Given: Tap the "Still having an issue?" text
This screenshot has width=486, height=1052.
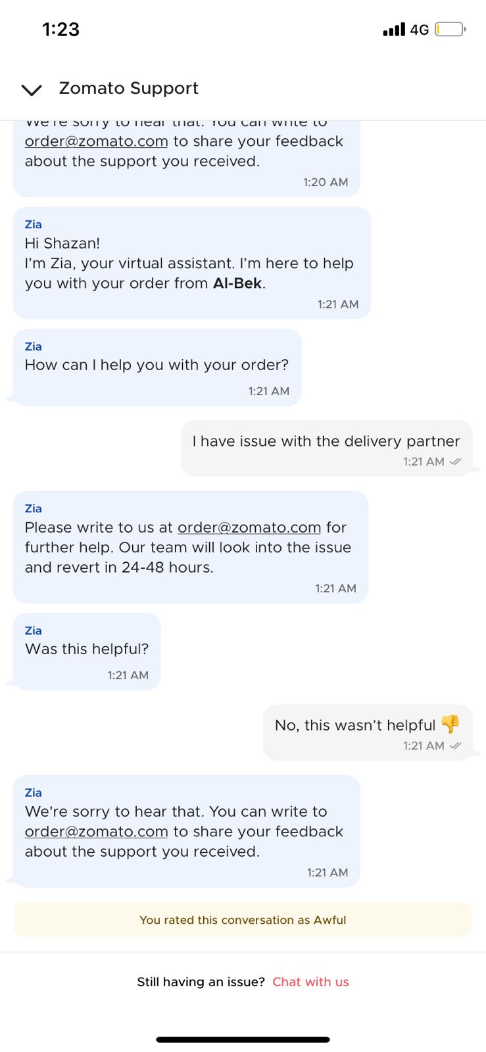Looking at the screenshot, I should [201, 982].
